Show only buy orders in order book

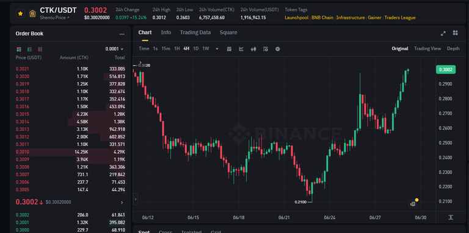29,49
